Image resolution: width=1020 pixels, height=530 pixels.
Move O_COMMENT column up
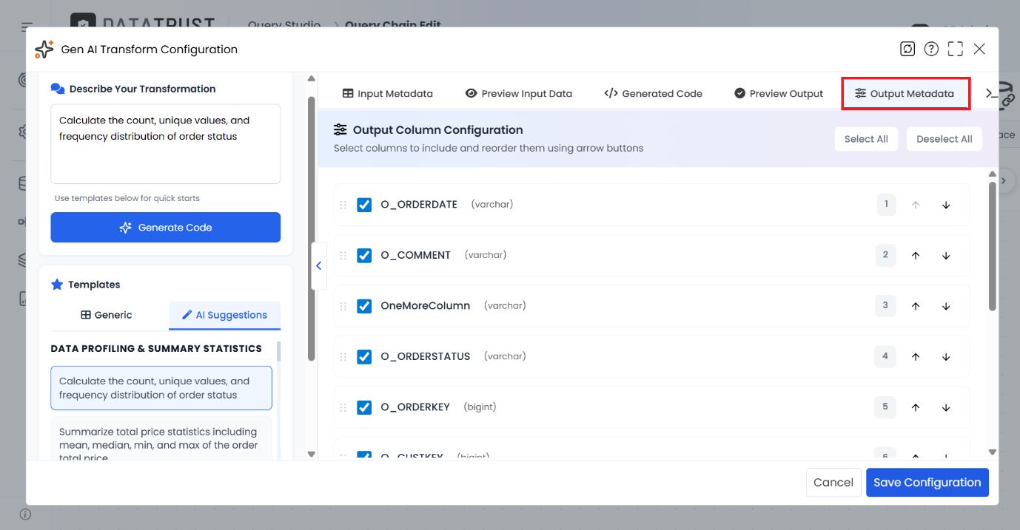(x=916, y=256)
